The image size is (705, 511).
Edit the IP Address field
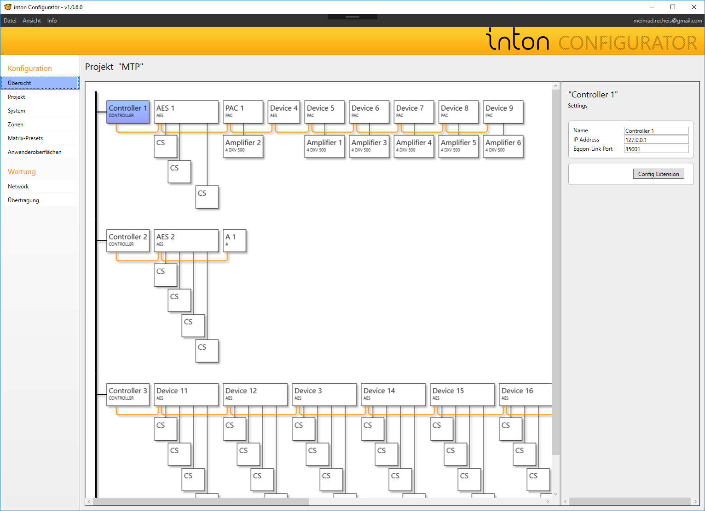[656, 140]
